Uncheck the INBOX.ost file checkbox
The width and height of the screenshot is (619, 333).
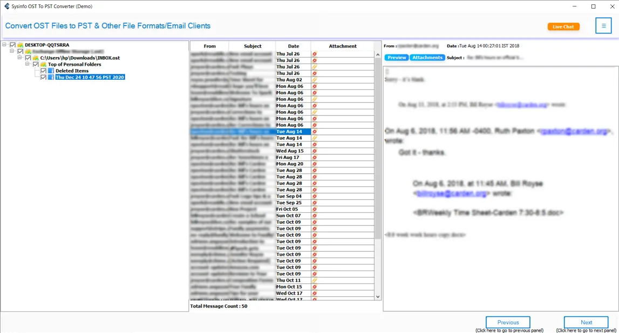pyautogui.click(x=28, y=58)
